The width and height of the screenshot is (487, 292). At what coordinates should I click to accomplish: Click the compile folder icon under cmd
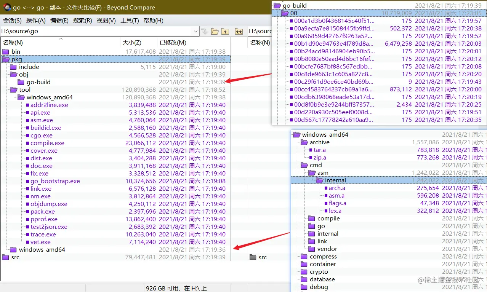point(311,218)
